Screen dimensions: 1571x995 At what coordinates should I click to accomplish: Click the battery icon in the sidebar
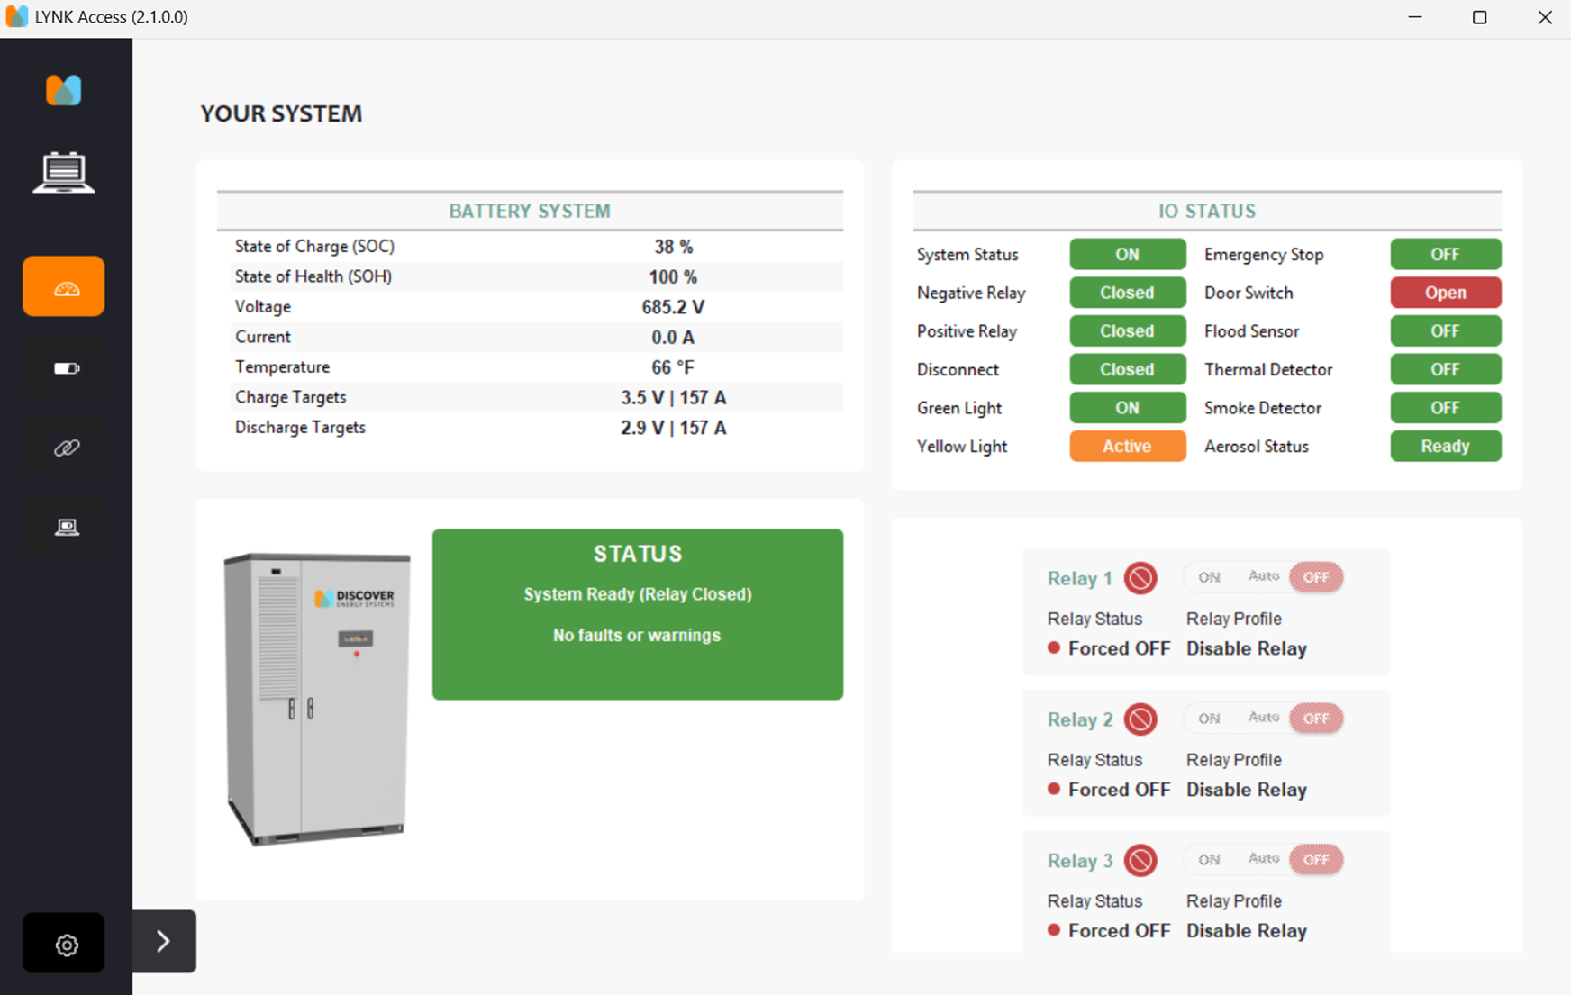(x=65, y=368)
